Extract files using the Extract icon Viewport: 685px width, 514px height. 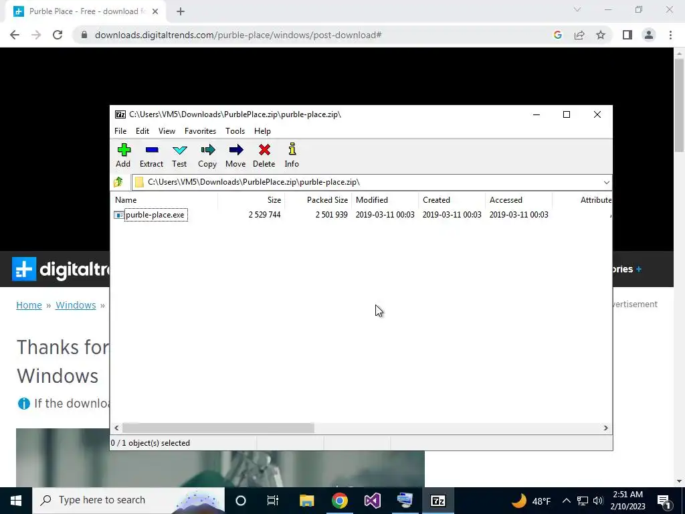[151, 155]
